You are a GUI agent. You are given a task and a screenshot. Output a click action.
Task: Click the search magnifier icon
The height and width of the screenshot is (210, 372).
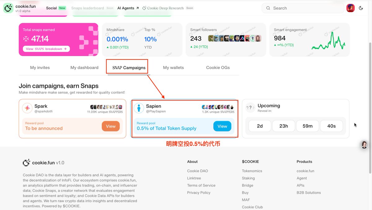pyautogui.click(x=268, y=8)
